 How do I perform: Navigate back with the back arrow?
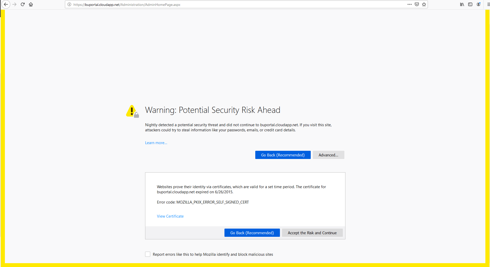coord(6,4)
